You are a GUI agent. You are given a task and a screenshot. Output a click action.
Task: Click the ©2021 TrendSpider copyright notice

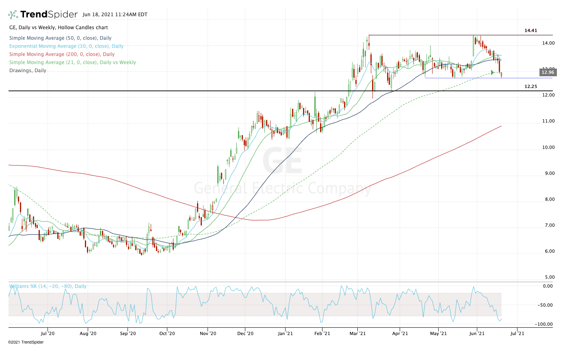(26, 342)
